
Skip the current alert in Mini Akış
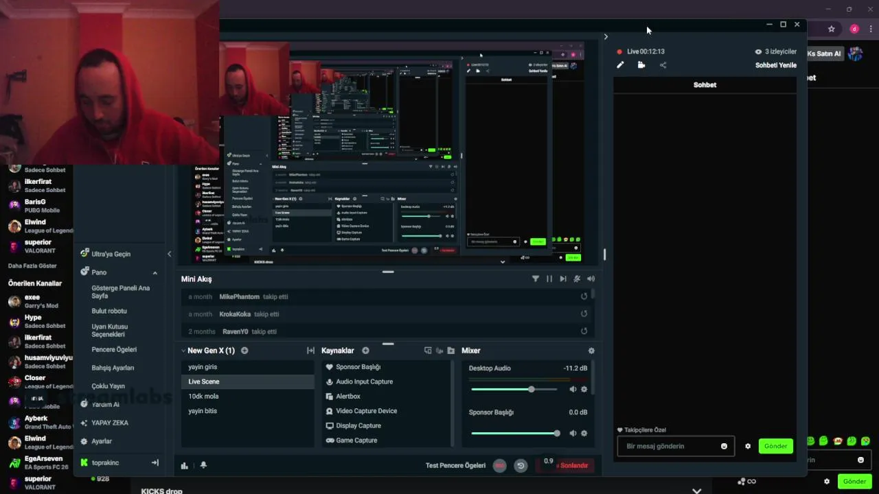[x=563, y=279]
